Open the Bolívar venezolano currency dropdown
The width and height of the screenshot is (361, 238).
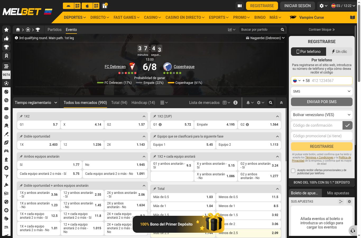click(322, 115)
